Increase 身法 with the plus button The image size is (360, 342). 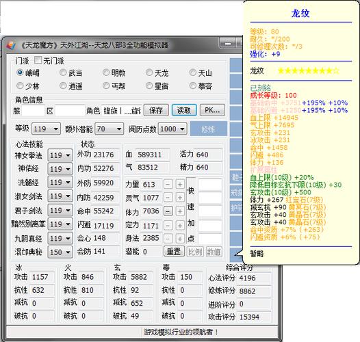coord(180,239)
